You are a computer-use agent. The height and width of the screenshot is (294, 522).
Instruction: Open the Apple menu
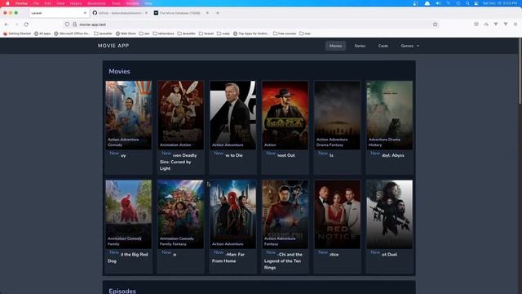pos(7,3)
